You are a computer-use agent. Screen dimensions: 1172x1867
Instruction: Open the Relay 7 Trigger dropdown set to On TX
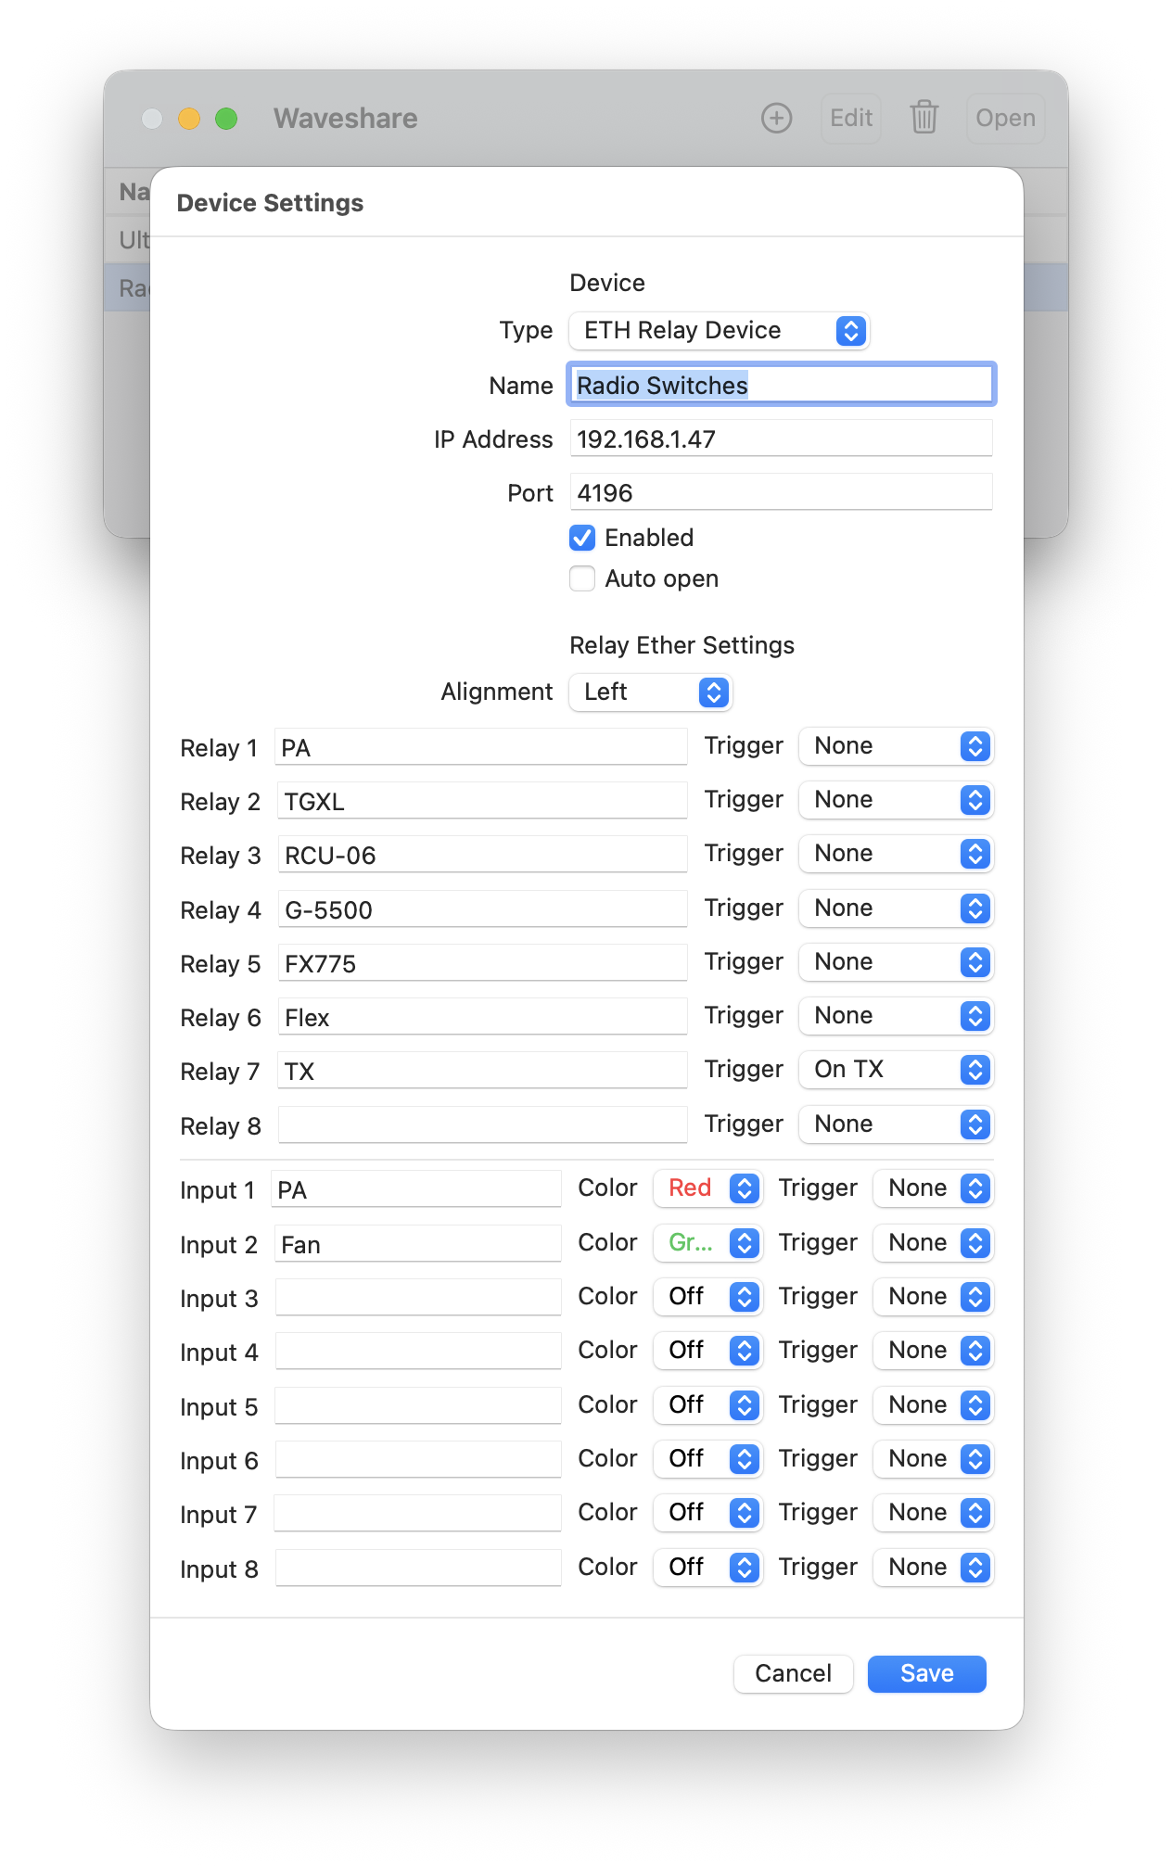click(895, 1070)
